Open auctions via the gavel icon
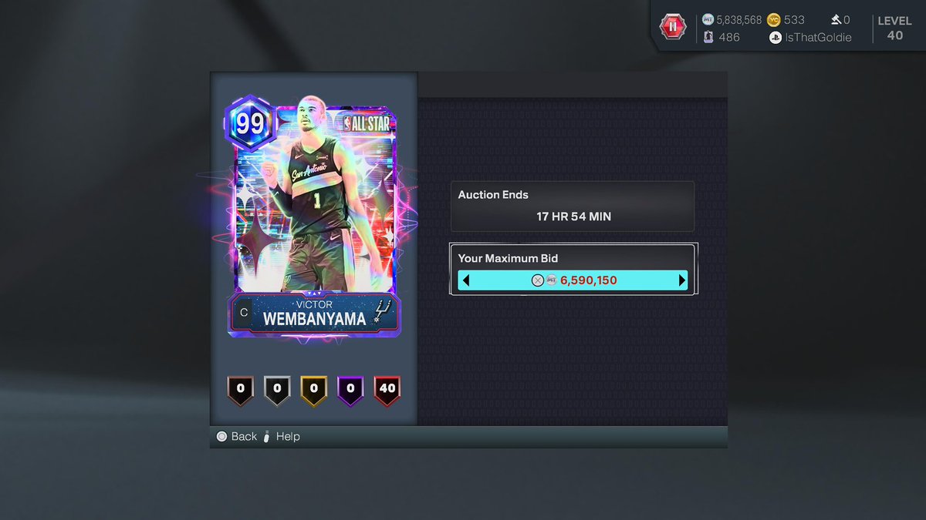926x520 pixels. click(x=834, y=20)
